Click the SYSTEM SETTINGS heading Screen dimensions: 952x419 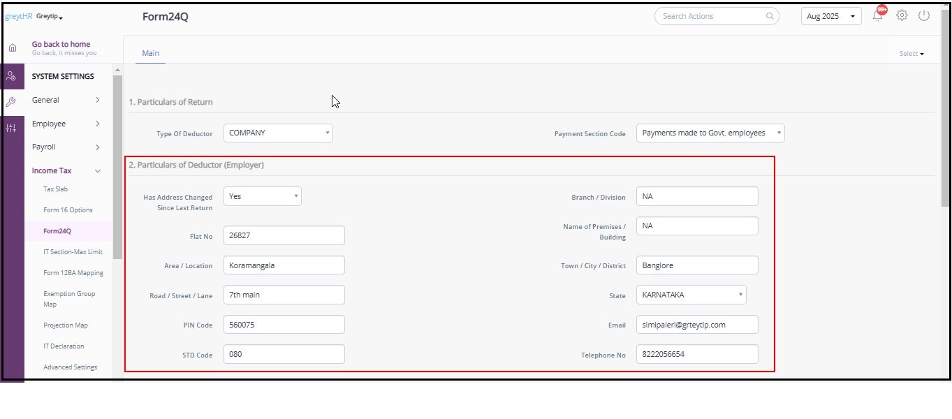63,77
